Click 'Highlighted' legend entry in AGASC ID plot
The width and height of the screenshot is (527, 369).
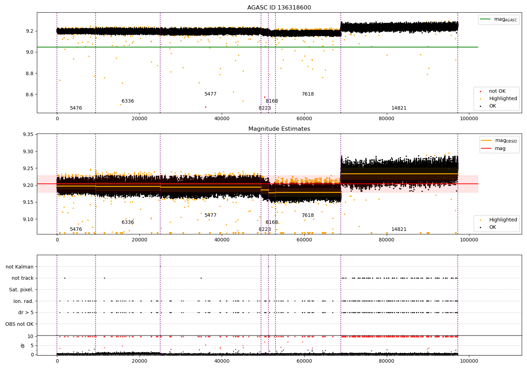[503, 99]
